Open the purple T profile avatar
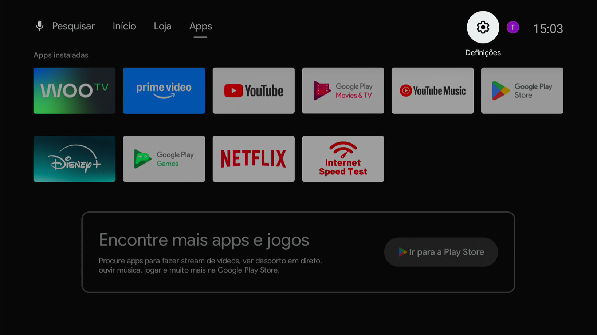This screenshot has width=597, height=335. pyautogui.click(x=512, y=27)
